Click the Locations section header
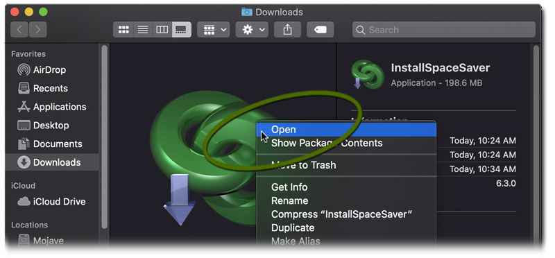 click(x=29, y=225)
